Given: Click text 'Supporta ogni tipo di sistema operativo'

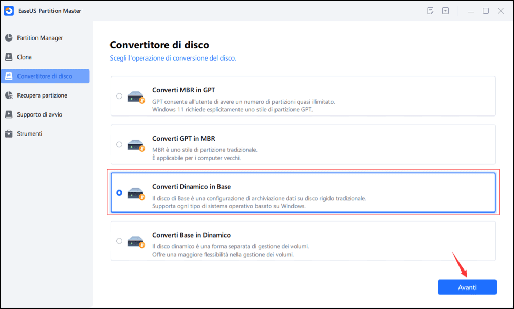Looking at the screenshot, I should [x=229, y=206].
